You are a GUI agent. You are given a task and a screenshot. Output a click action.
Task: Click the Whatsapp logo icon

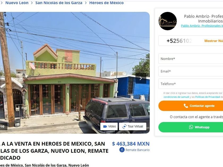pyautogui.click(x=191, y=127)
